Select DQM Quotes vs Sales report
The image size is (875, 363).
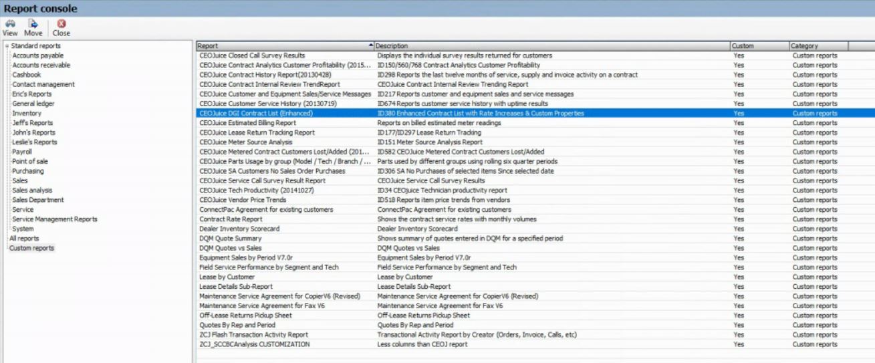(x=230, y=248)
